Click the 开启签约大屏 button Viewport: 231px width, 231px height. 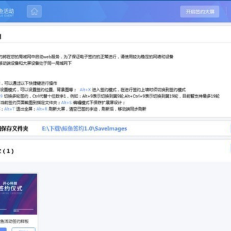coord(200,12)
